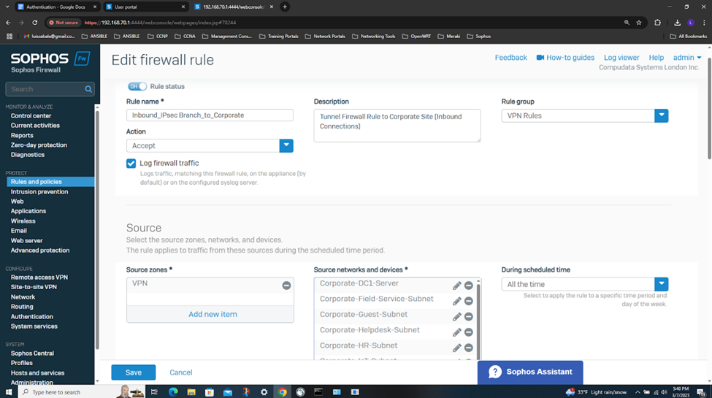Open Routing in sidebar

[22, 307]
